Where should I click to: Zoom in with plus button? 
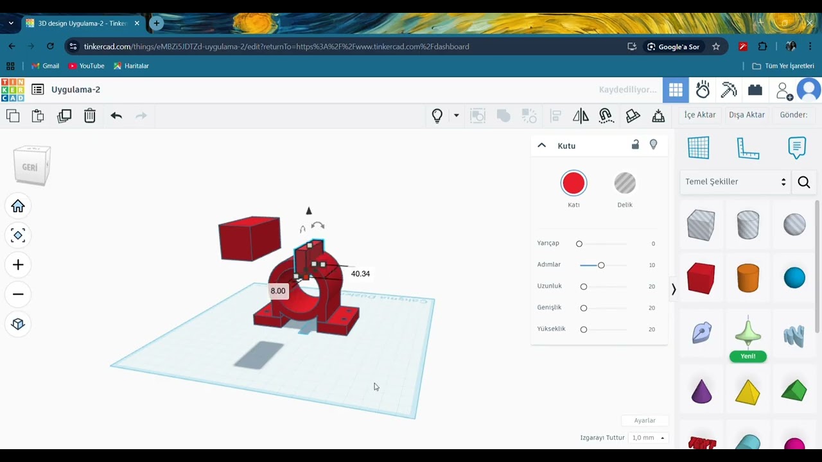click(x=18, y=265)
